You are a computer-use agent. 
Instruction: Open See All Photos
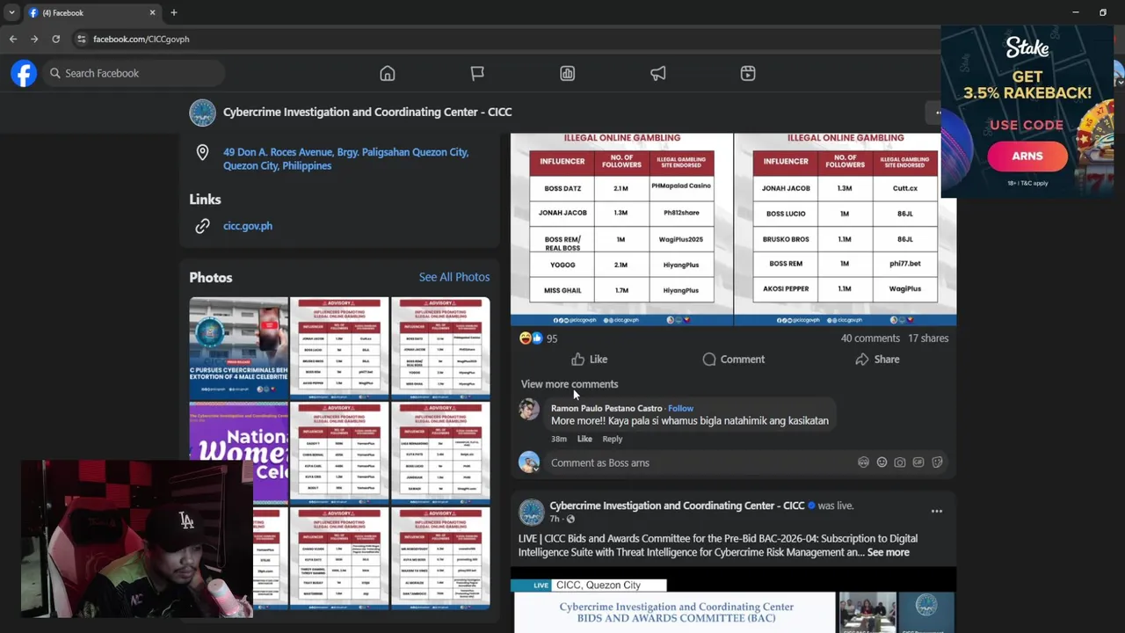point(454,277)
